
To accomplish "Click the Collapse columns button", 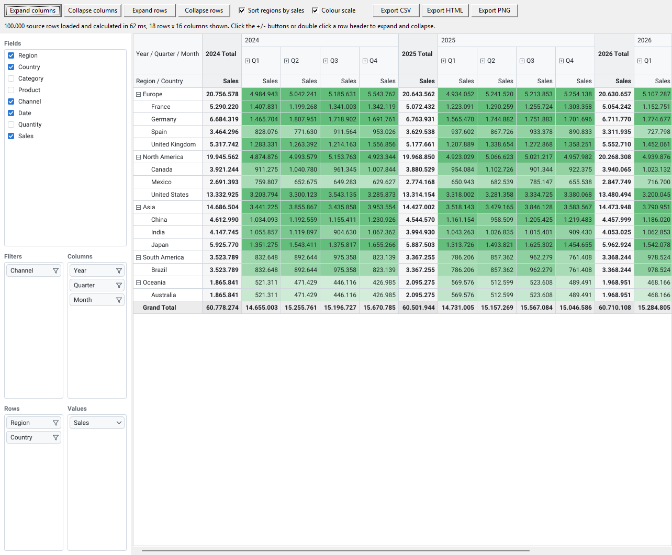I will click(x=93, y=10).
